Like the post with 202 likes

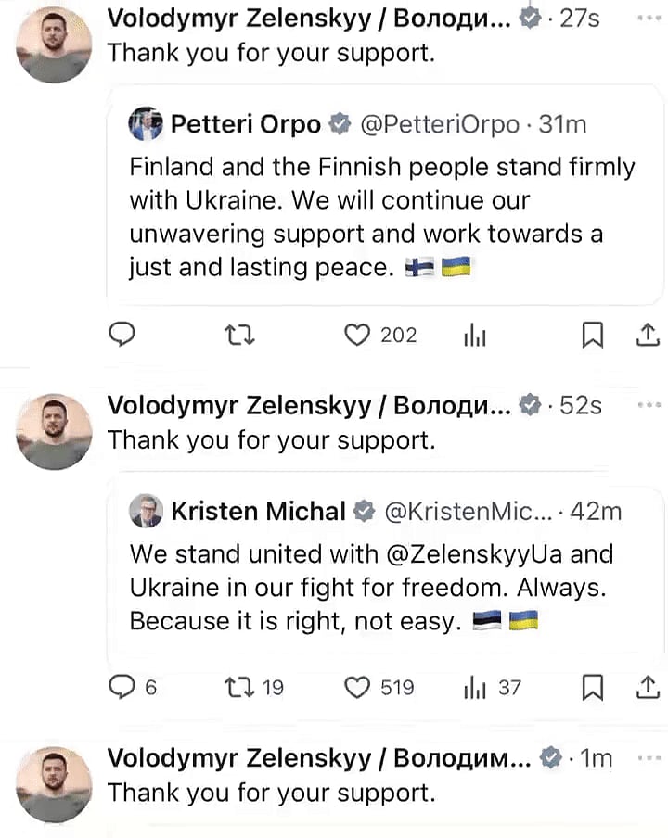[x=358, y=336]
